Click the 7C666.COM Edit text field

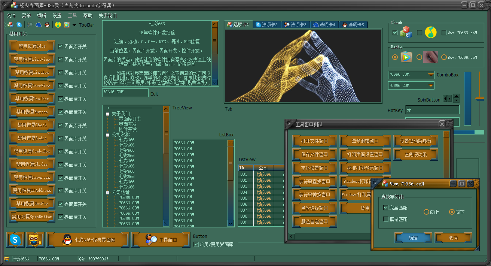[125, 92]
